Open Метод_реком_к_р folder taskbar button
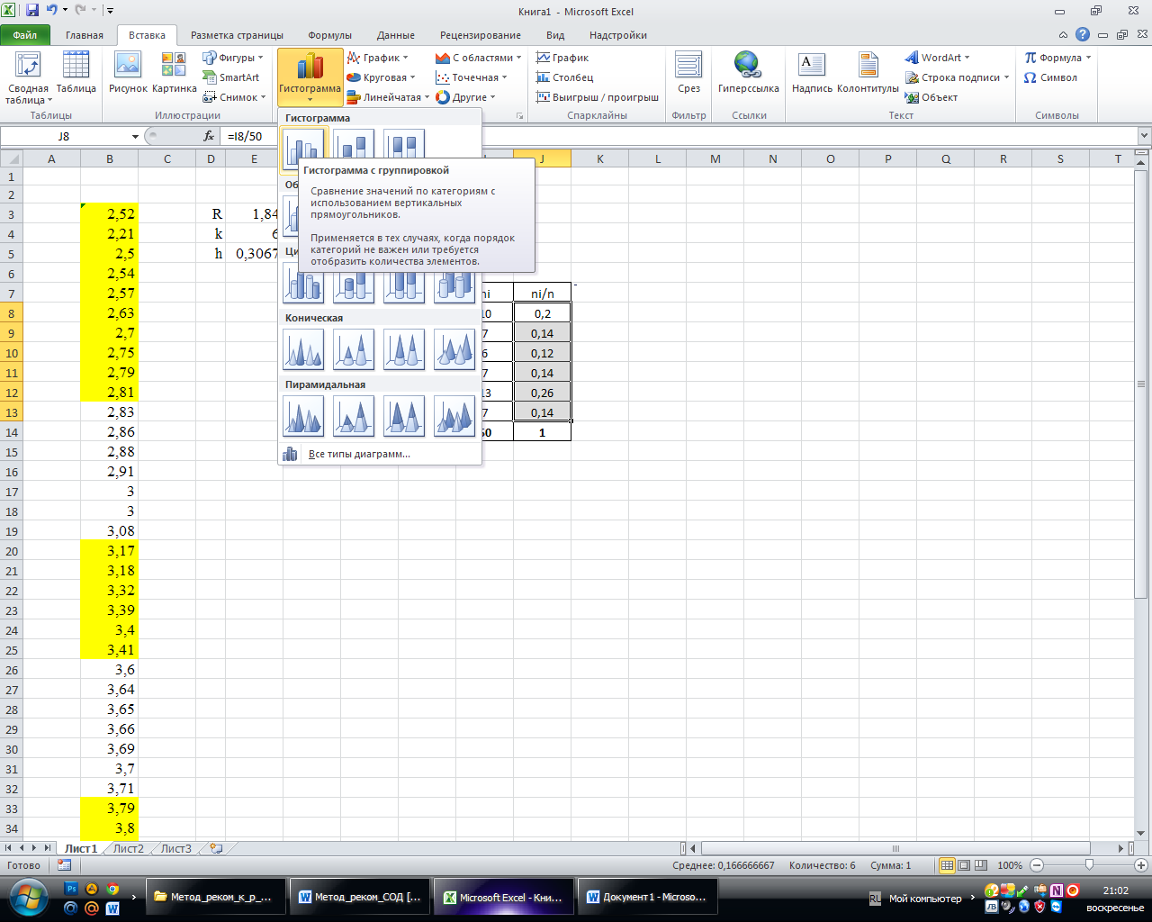The image size is (1152, 922). (x=214, y=897)
